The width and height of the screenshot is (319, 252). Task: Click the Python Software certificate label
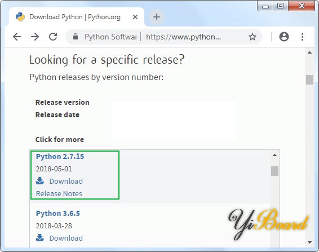[x=110, y=37]
